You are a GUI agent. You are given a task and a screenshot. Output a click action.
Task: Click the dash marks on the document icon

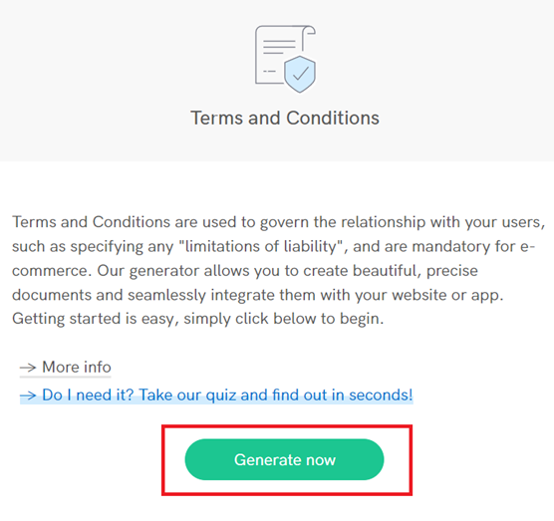click(x=269, y=72)
